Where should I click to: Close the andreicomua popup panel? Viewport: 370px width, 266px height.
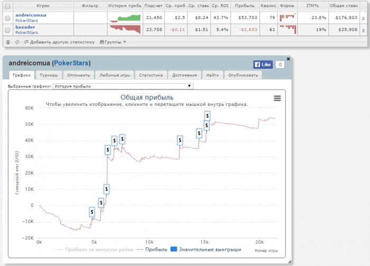(x=288, y=58)
